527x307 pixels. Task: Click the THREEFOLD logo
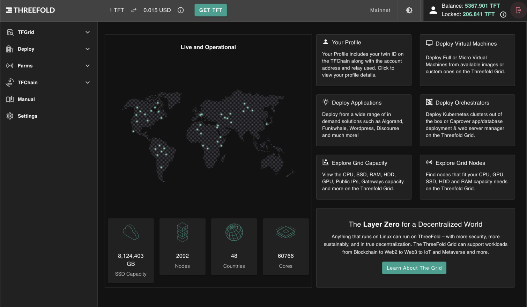(x=30, y=10)
